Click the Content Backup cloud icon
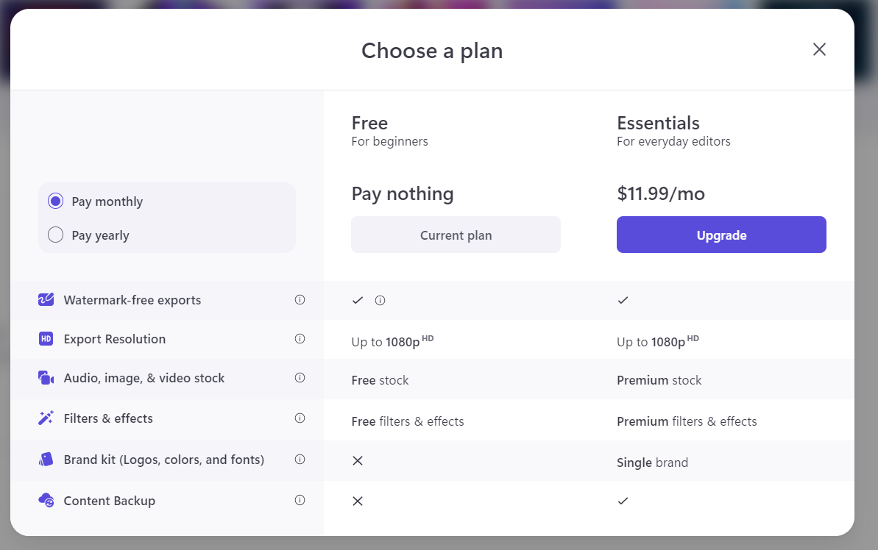 [46, 500]
